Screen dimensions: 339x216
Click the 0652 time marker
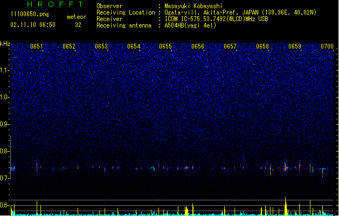pyautogui.click(x=69, y=46)
